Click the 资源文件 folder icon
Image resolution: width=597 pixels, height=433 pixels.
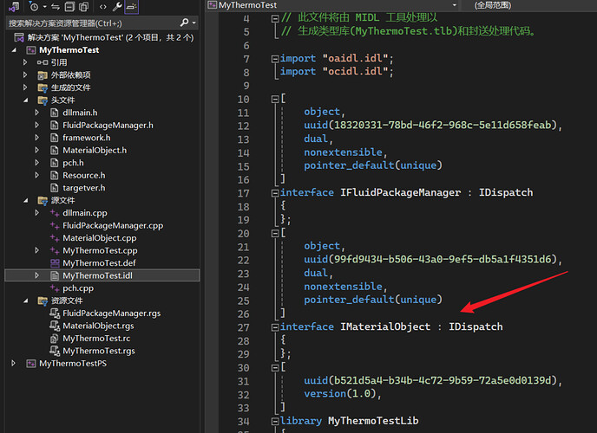click(43, 301)
